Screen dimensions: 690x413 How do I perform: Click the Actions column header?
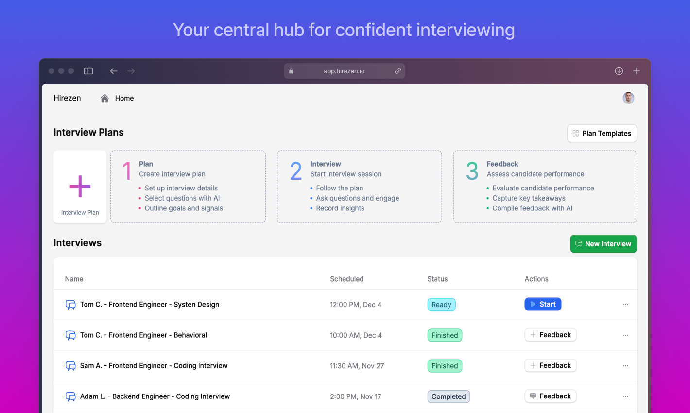pyautogui.click(x=536, y=279)
